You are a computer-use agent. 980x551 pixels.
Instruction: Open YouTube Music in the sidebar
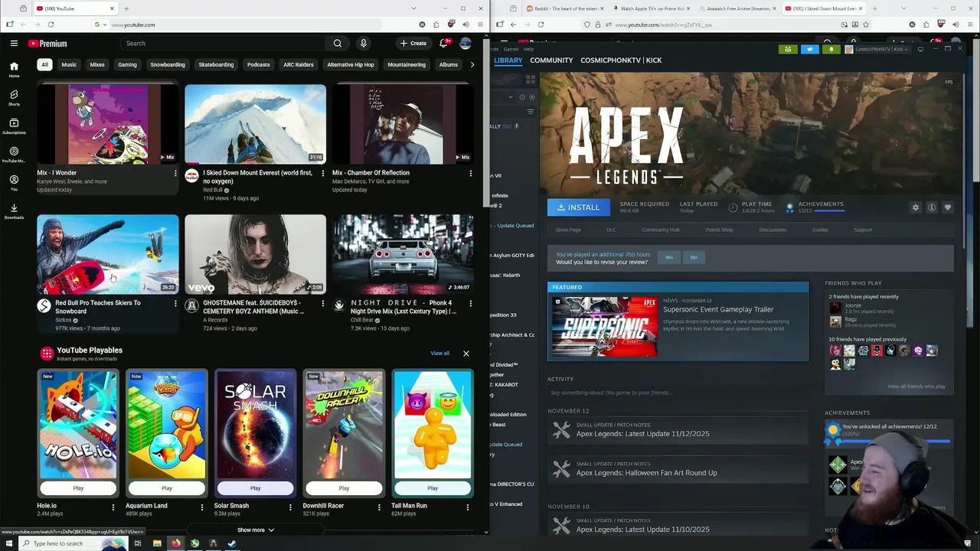coord(14,155)
